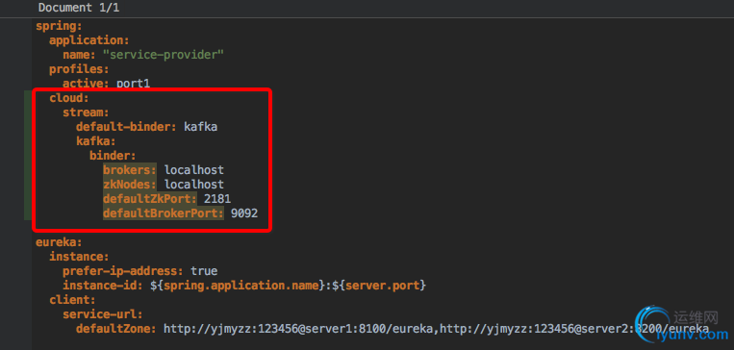
Task: Click the 'localhost' value of zkNodes
Action: (x=193, y=185)
